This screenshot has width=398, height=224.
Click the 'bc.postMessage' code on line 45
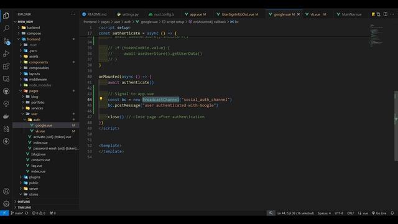(124, 105)
